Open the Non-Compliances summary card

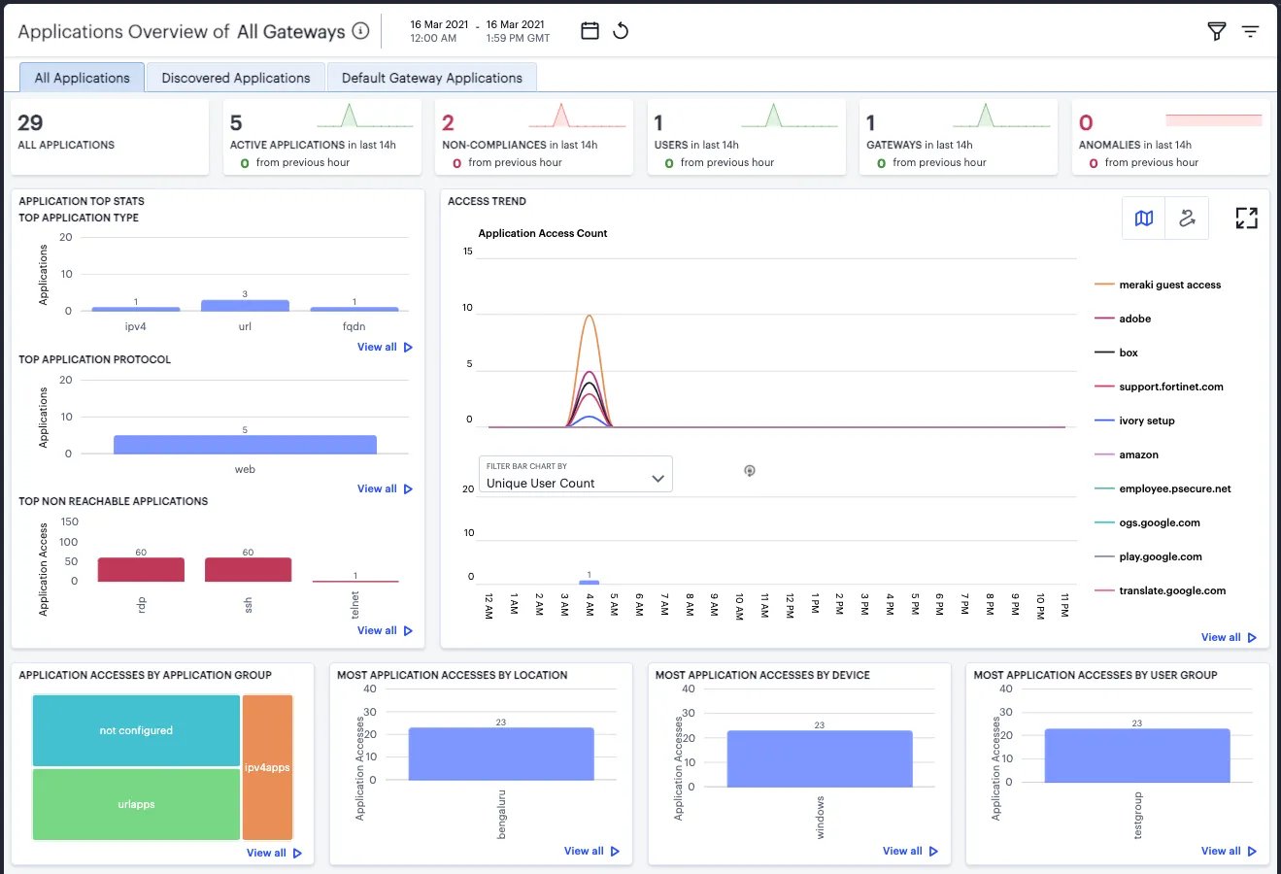point(534,137)
